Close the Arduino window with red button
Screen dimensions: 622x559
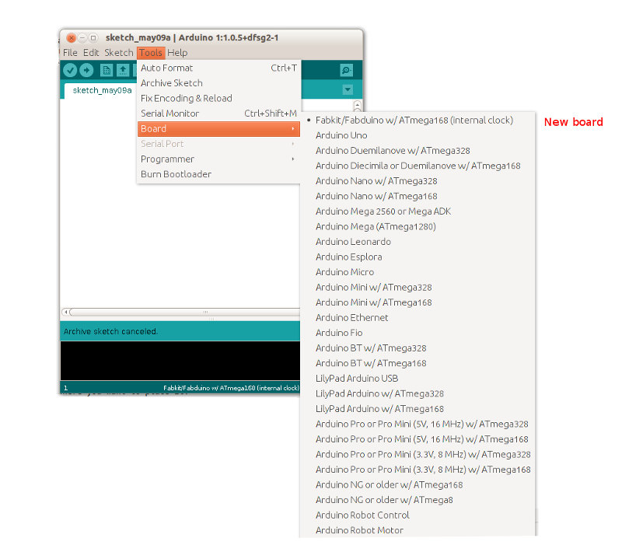click(72, 38)
